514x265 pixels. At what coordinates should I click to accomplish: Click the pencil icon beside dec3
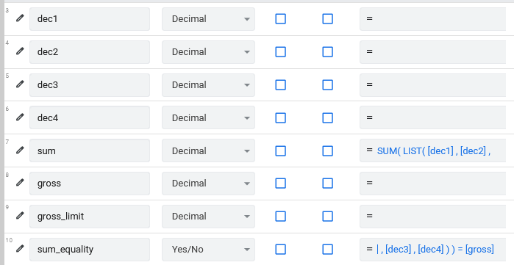[x=20, y=84]
